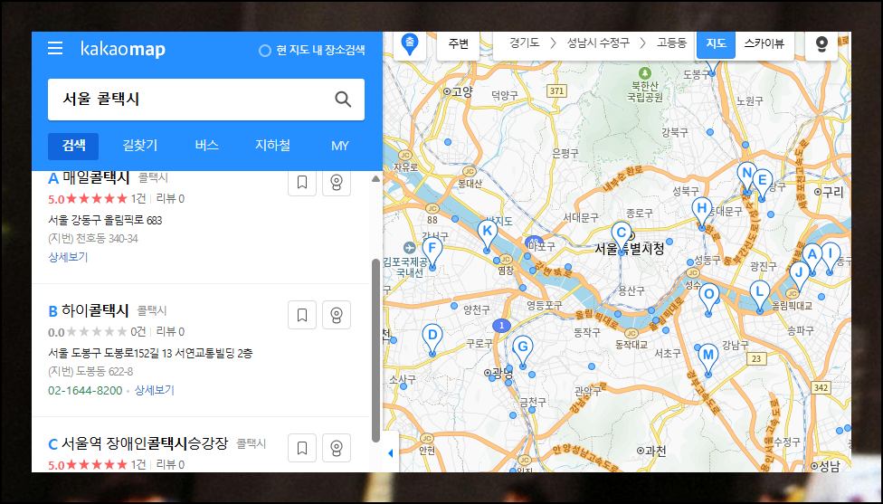Click the kakaomap logo
Image resolution: width=883 pixels, height=504 pixels.
(x=123, y=49)
